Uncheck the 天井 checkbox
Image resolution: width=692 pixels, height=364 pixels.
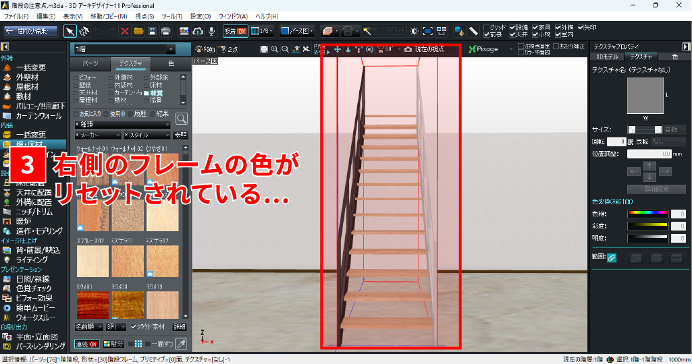click(x=512, y=34)
